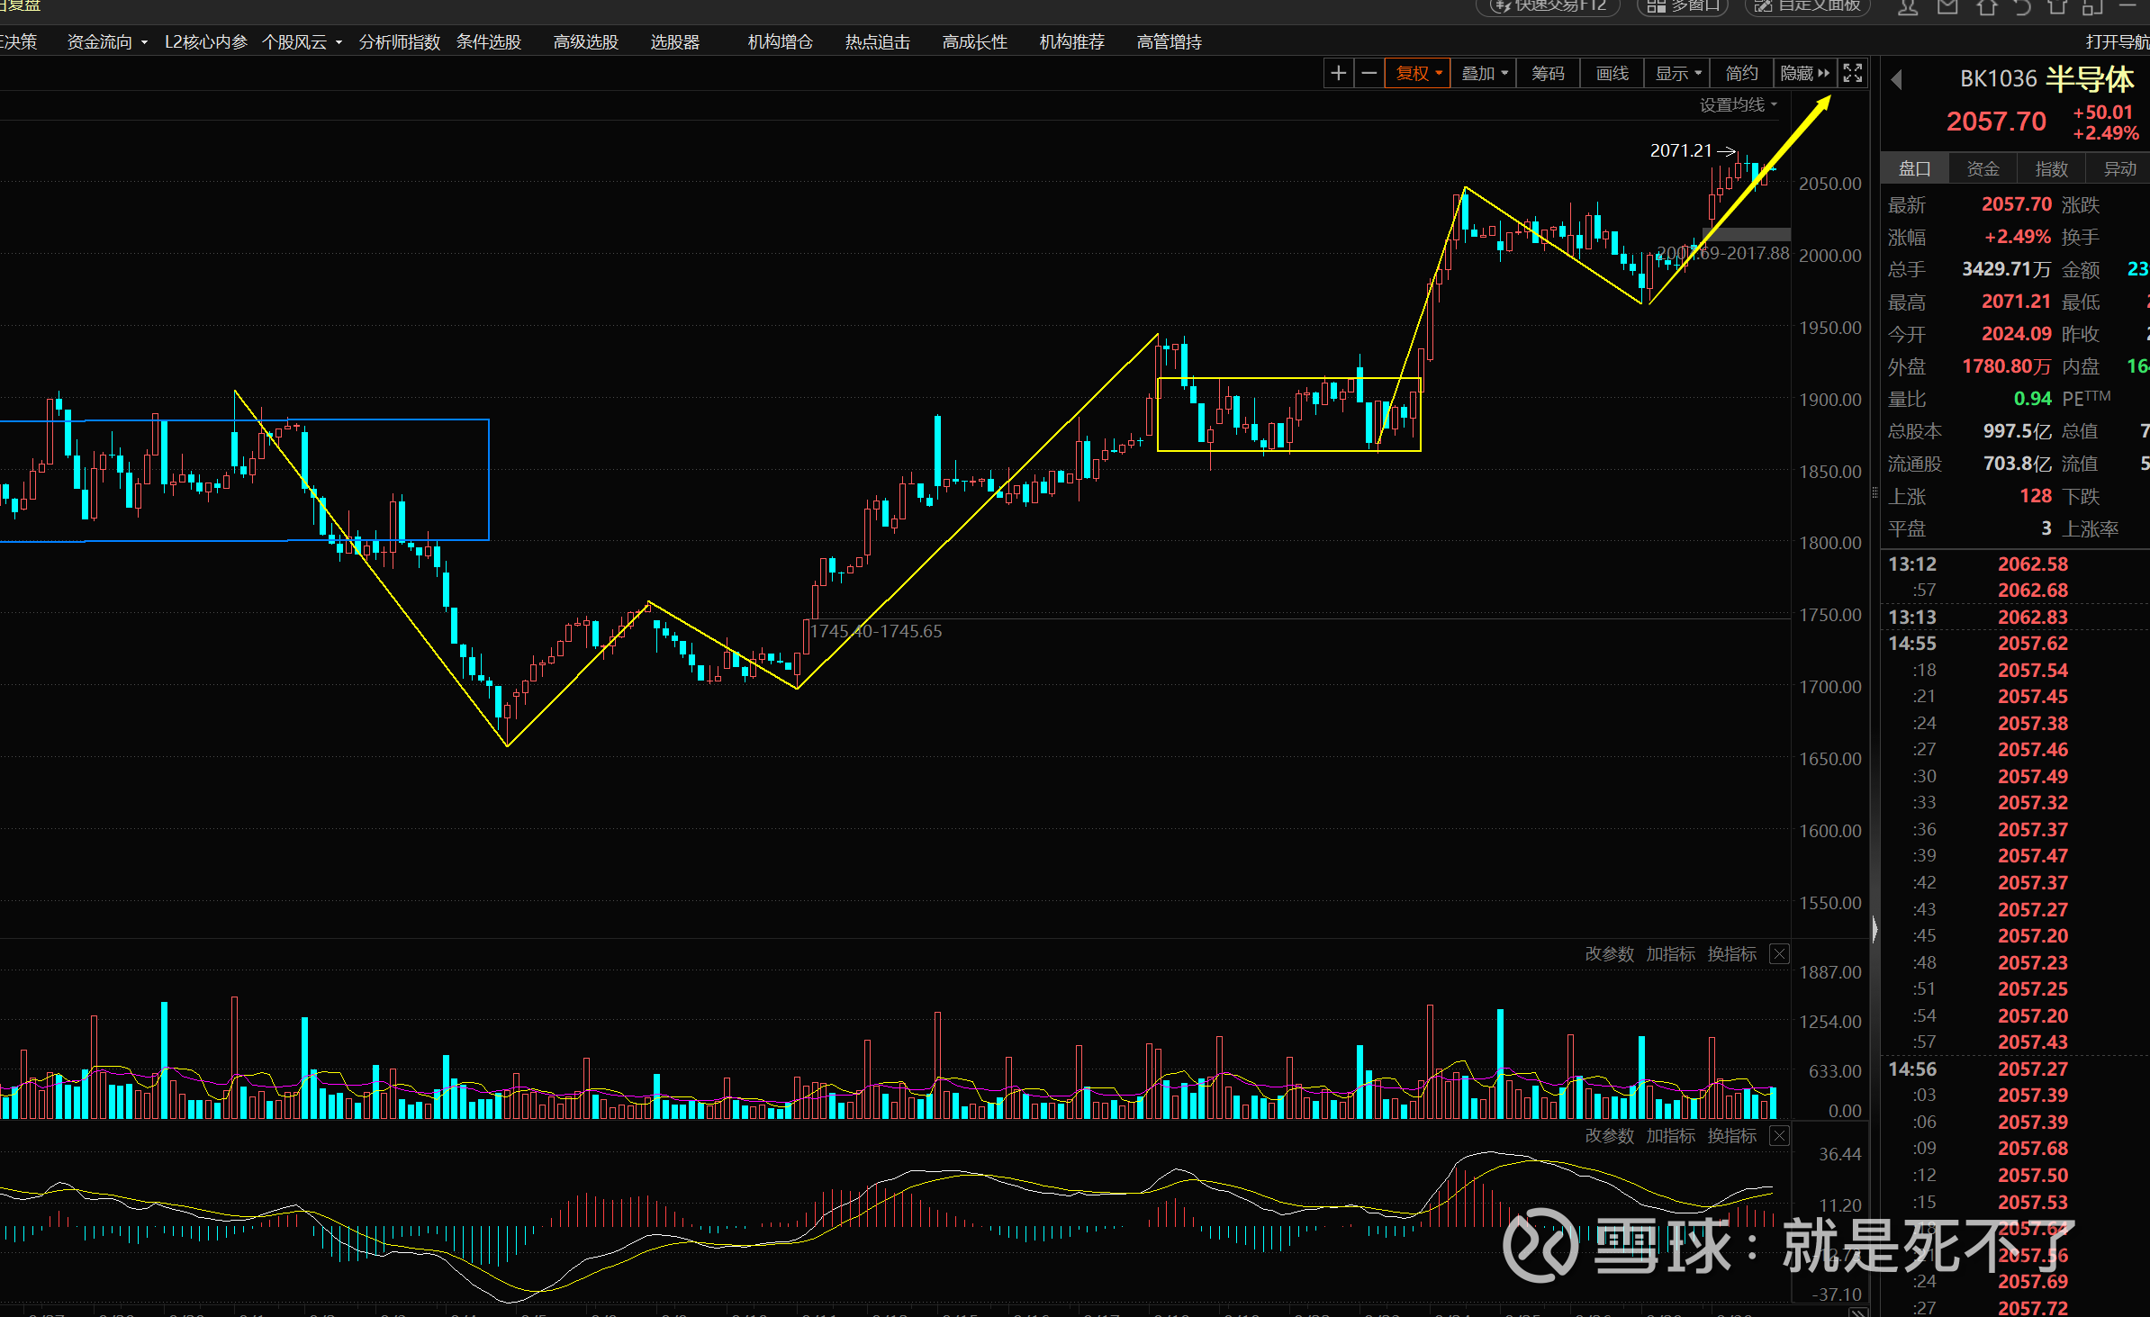The width and height of the screenshot is (2150, 1317).
Task: Click the zoom in plus icon
Action: pyautogui.click(x=1339, y=73)
